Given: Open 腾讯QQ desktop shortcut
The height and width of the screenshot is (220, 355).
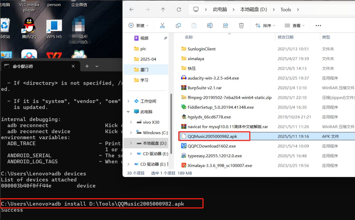Looking at the screenshot, I should pyautogui.click(x=29, y=28).
